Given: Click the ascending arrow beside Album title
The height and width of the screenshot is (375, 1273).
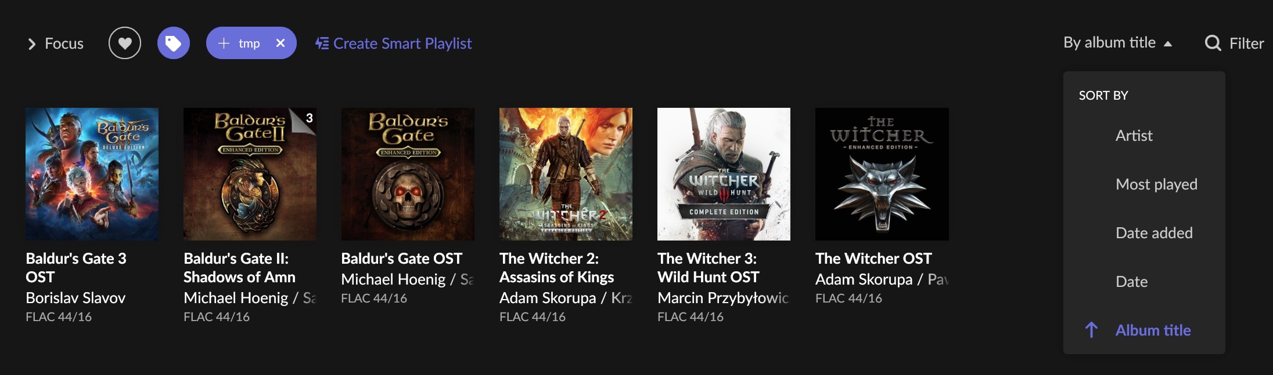Looking at the screenshot, I should point(1091,330).
